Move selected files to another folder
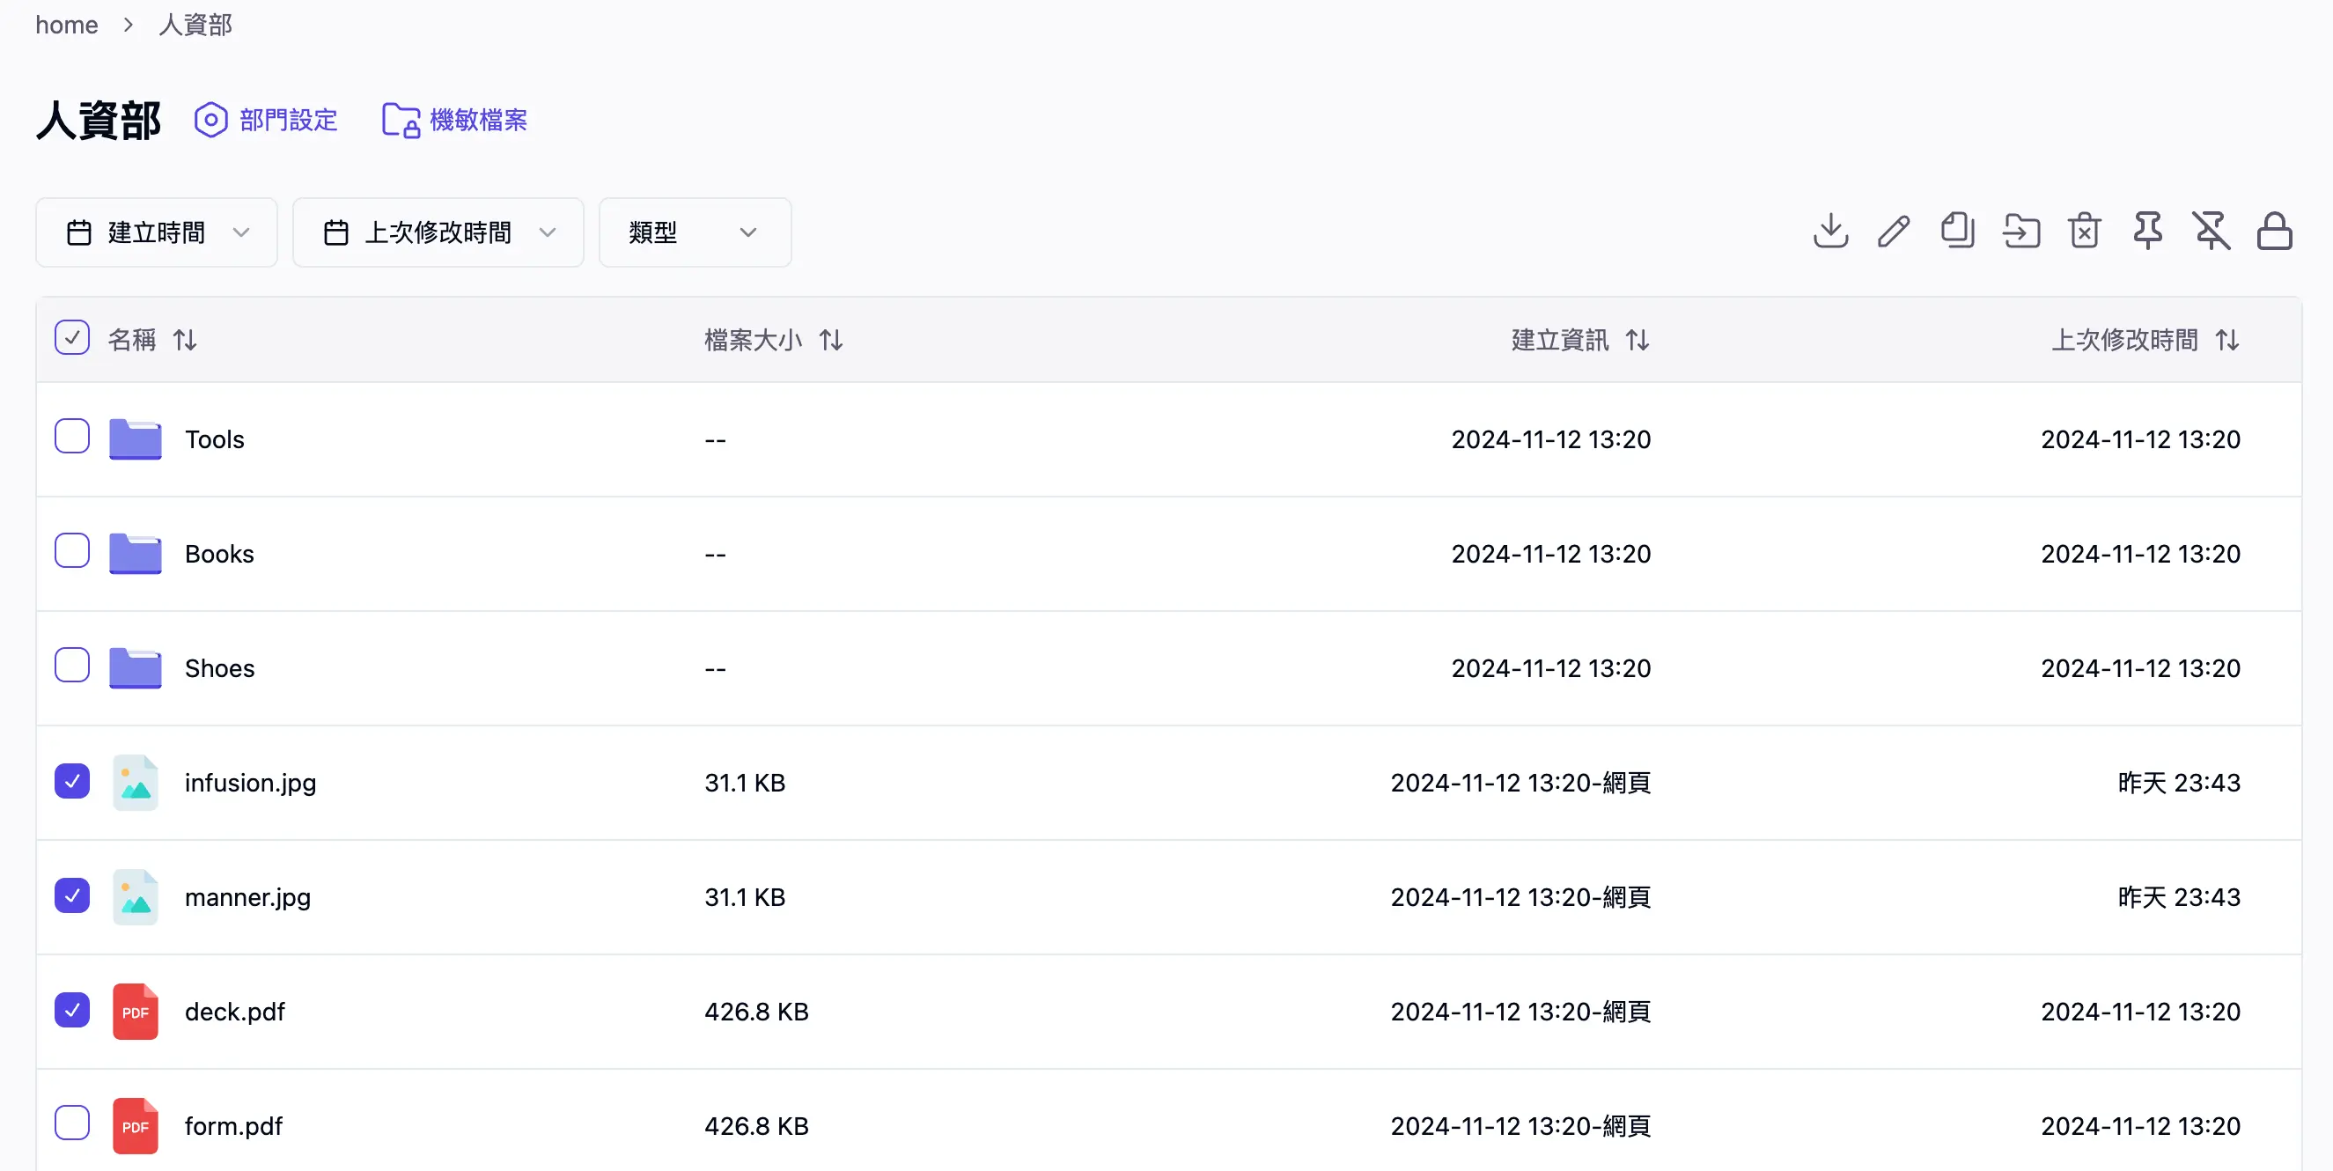Image resolution: width=2333 pixels, height=1171 pixels. point(2020,232)
